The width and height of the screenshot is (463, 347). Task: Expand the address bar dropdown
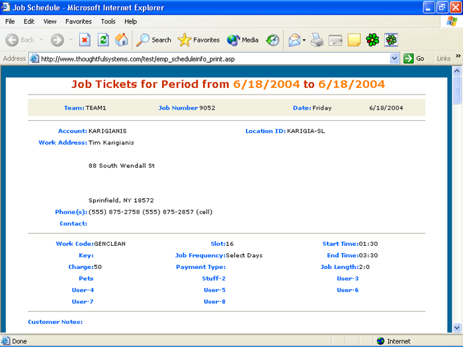click(394, 59)
